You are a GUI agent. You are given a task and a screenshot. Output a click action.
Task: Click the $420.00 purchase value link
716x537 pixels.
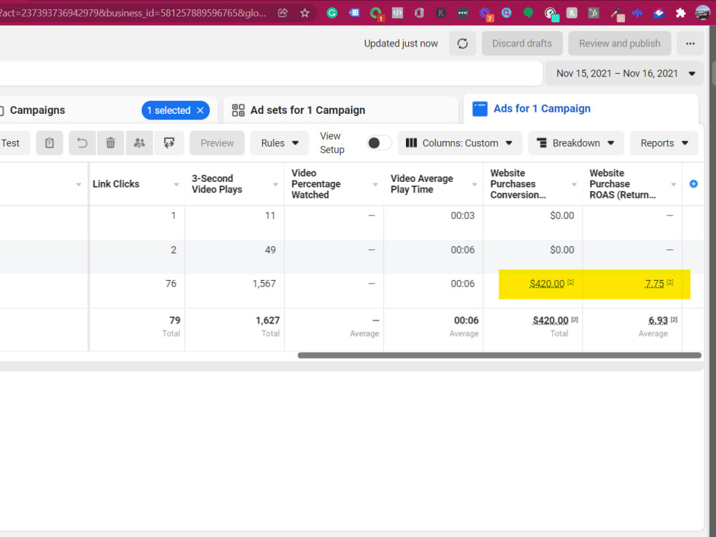(x=546, y=284)
